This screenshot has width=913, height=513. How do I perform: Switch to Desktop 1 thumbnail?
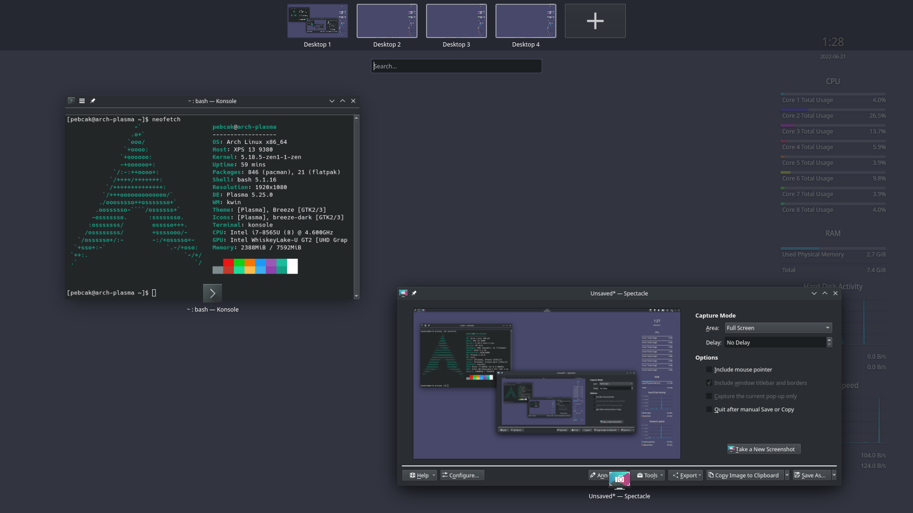pyautogui.click(x=317, y=21)
